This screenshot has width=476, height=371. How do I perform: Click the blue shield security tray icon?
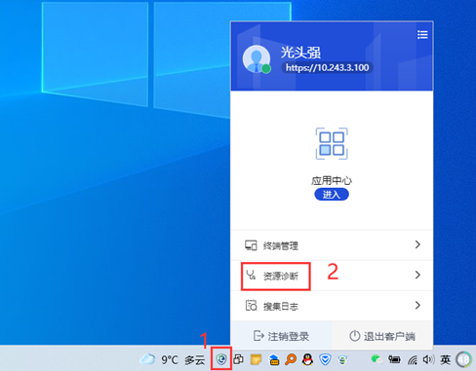coord(325,359)
